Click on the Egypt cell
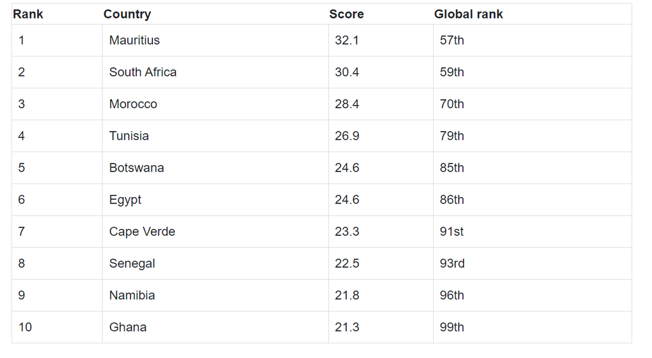This screenshot has width=652, height=358. pyautogui.click(x=215, y=200)
